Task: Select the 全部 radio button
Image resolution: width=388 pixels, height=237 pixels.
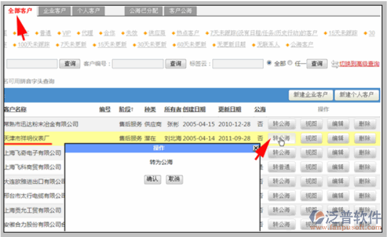Action: (x=269, y=63)
